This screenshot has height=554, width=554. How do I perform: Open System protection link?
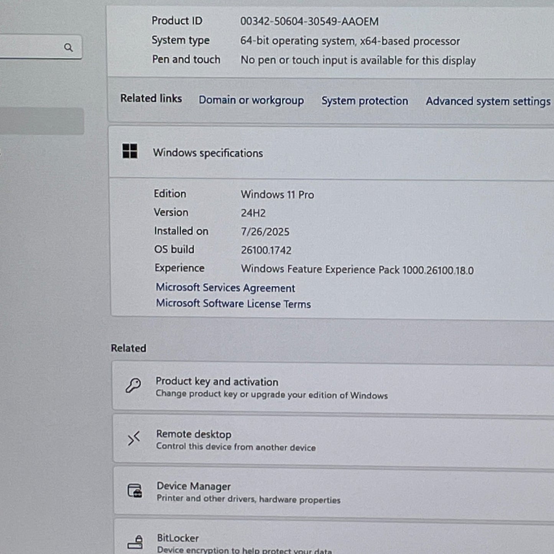(x=365, y=101)
